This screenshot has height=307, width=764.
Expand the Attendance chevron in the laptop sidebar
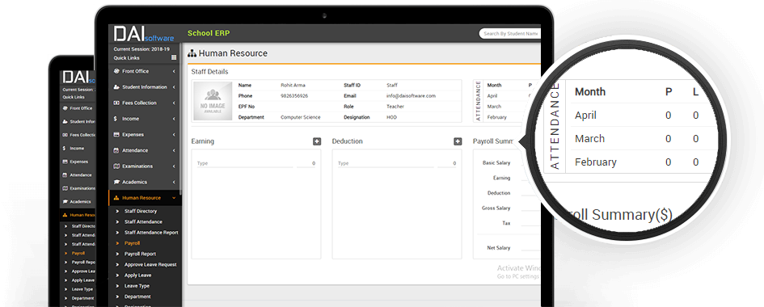pos(174,150)
